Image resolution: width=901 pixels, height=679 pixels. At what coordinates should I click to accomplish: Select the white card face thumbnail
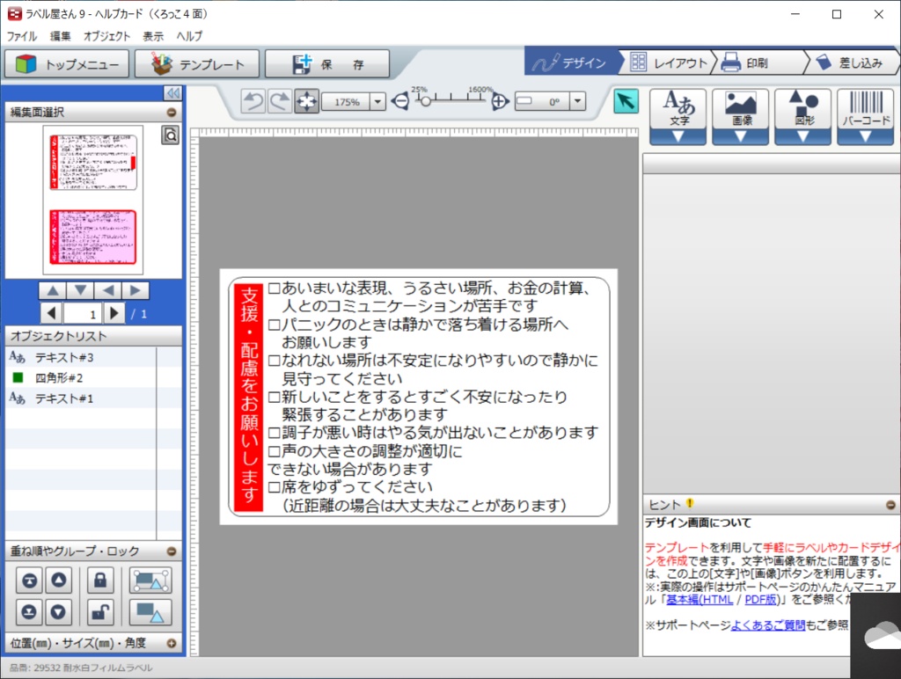coord(93,162)
